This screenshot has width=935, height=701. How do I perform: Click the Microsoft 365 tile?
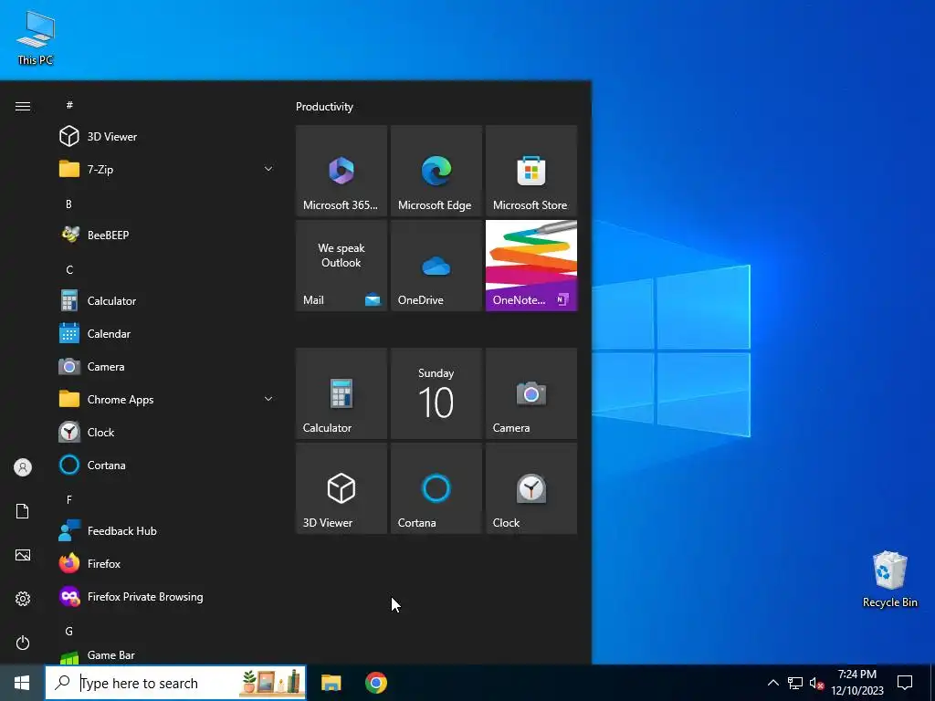tap(341, 171)
